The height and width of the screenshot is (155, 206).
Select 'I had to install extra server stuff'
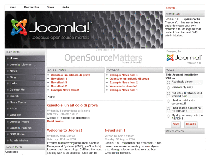point(169,101)
